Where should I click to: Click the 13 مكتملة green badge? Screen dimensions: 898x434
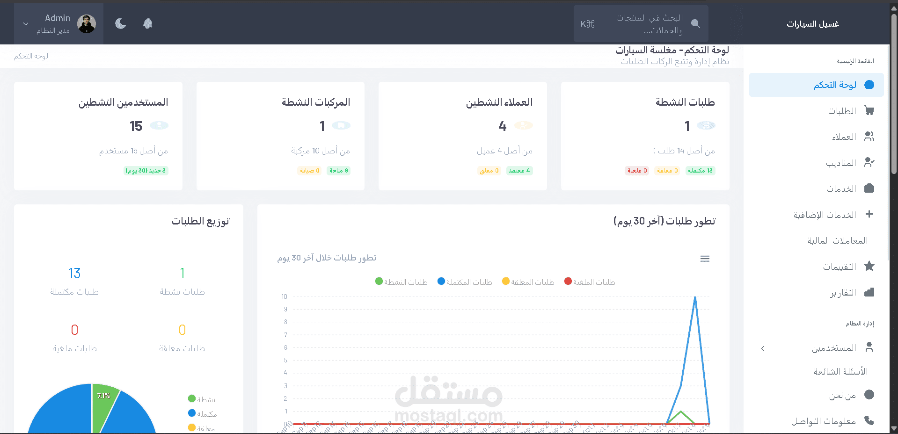click(701, 171)
